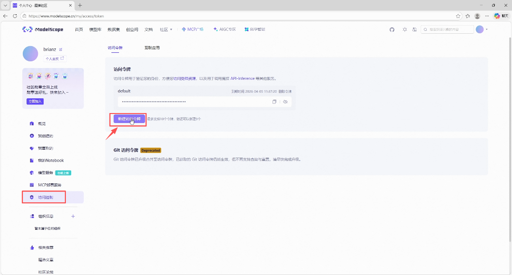Switch to the 互联应用 tab
This screenshot has width=512, height=275.
coord(152,48)
